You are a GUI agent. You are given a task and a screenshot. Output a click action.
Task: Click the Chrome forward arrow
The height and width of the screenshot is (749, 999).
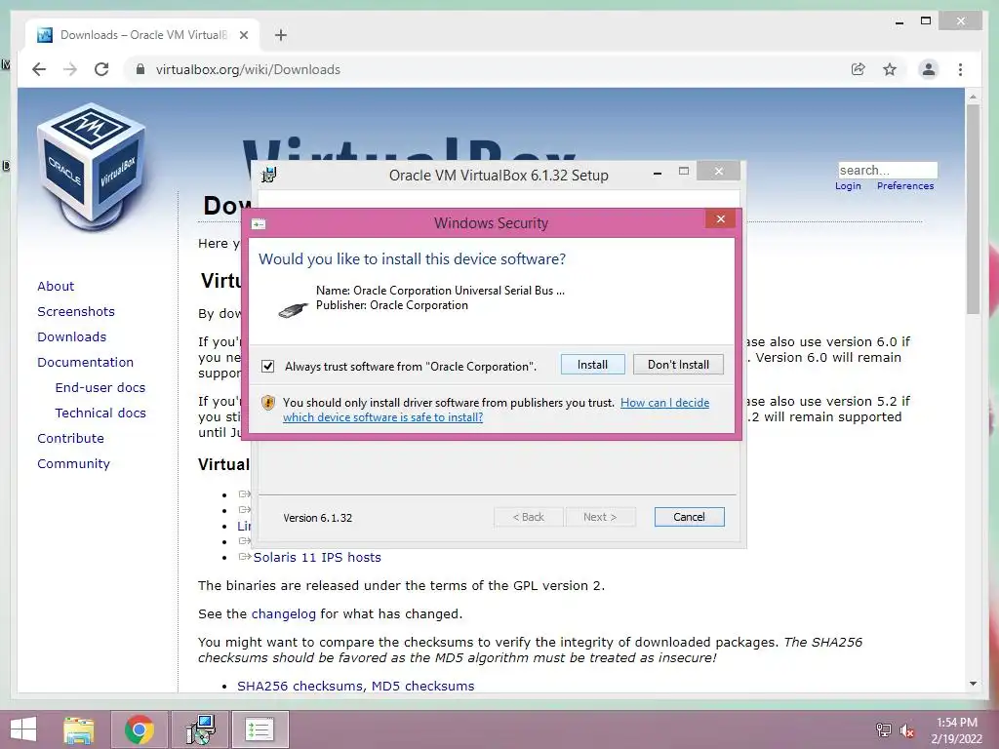click(x=70, y=69)
